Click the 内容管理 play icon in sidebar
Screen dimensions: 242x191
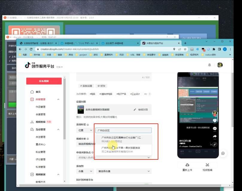32,99
